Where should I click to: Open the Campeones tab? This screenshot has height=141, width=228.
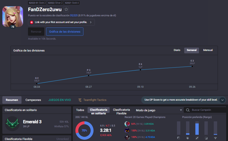coord(33,100)
